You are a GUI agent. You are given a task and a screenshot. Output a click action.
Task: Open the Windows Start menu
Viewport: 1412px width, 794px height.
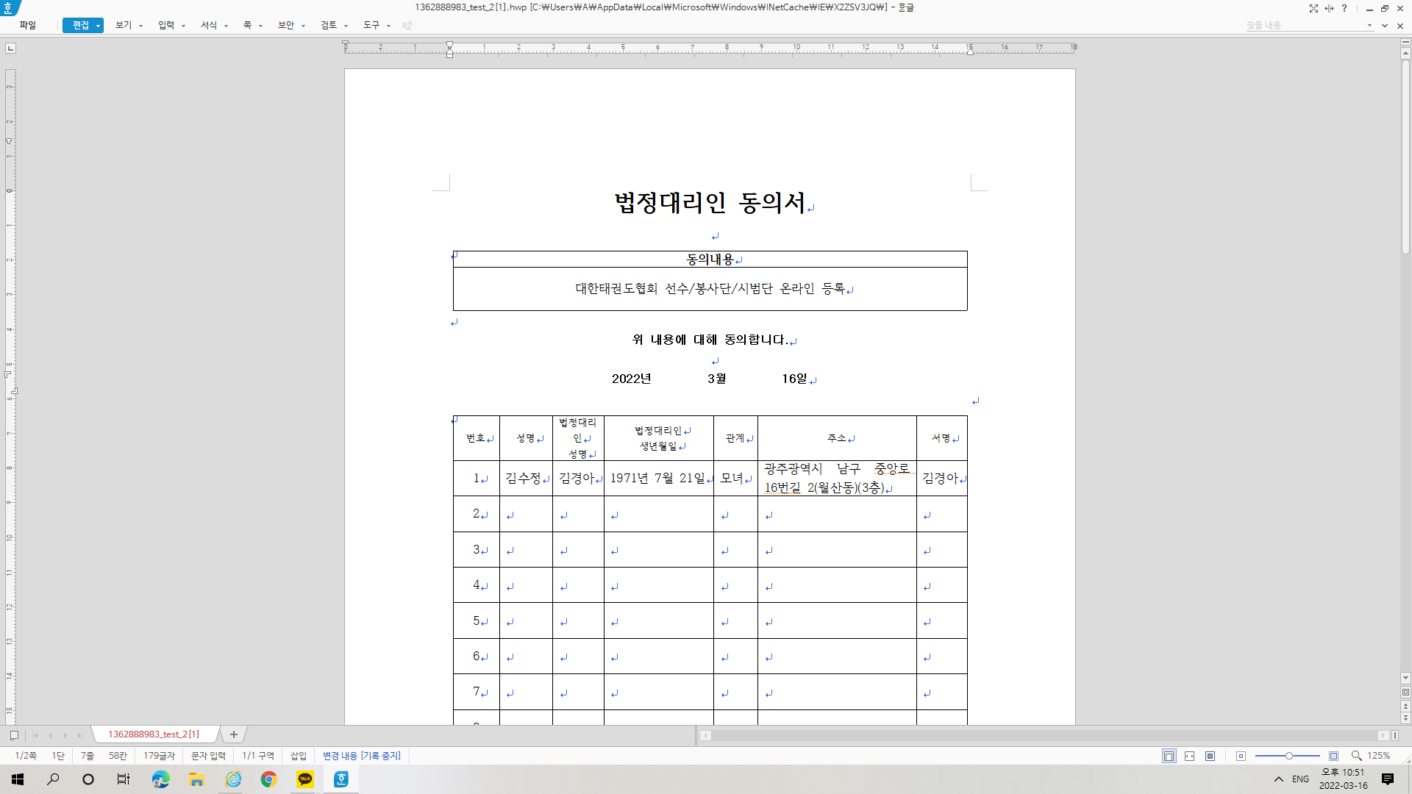pyautogui.click(x=18, y=779)
